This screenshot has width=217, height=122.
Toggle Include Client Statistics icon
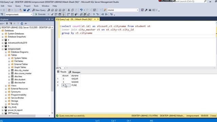tap(76, 14)
